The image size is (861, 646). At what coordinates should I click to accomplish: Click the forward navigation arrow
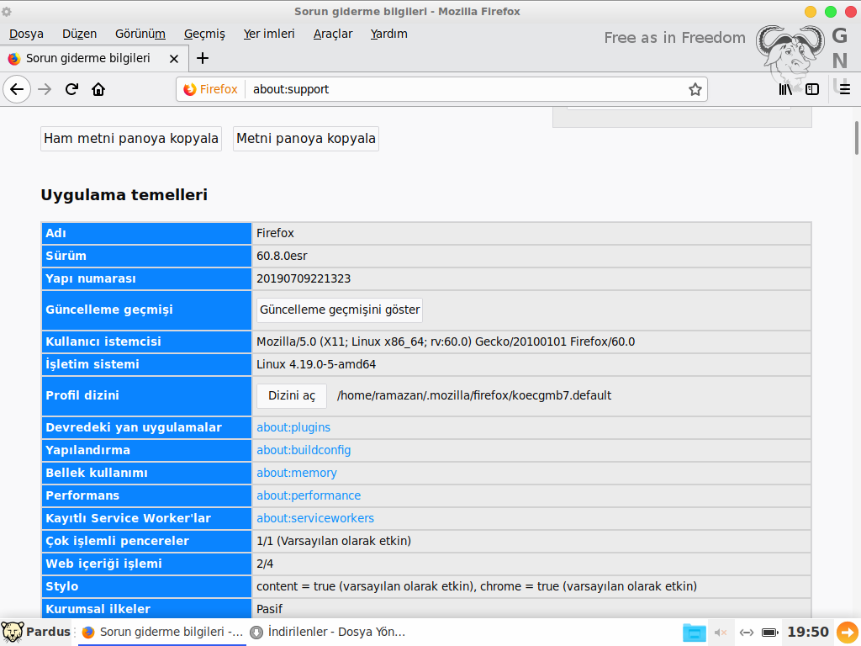45,89
